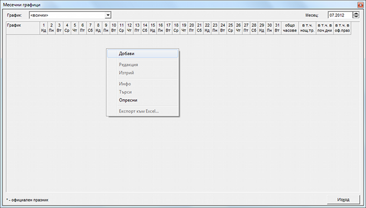The image size is (366, 208).
Task: Click the Изход button
Action: click(344, 200)
